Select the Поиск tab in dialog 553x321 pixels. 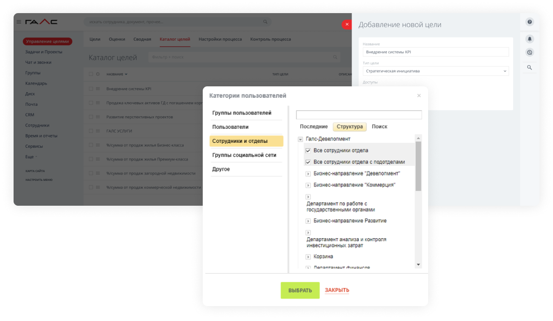click(x=379, y=127)
